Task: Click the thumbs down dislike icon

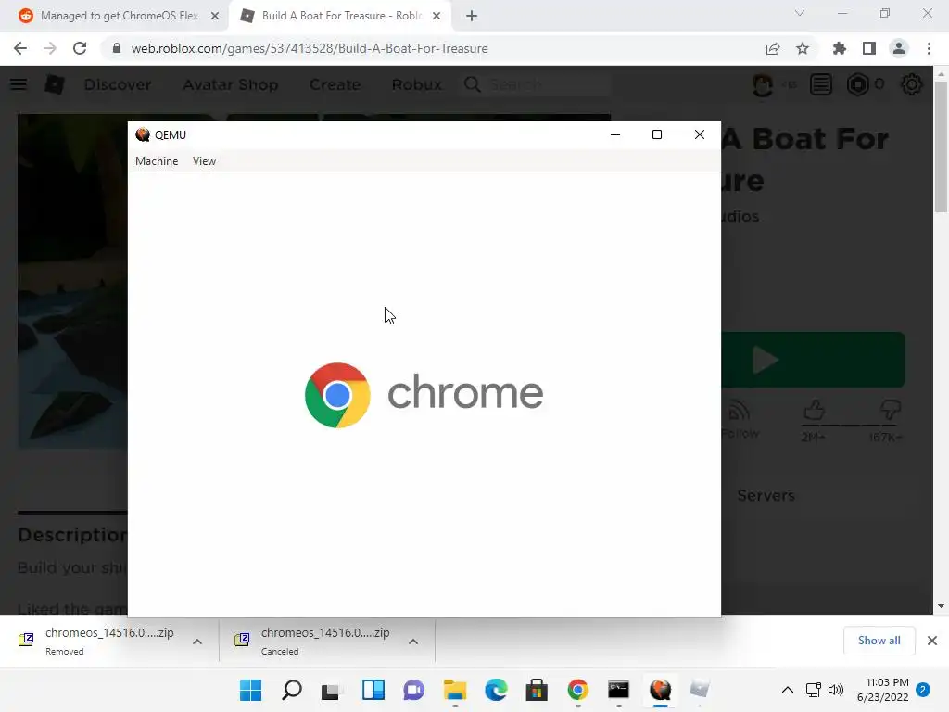Action: [x=890, y=411]
